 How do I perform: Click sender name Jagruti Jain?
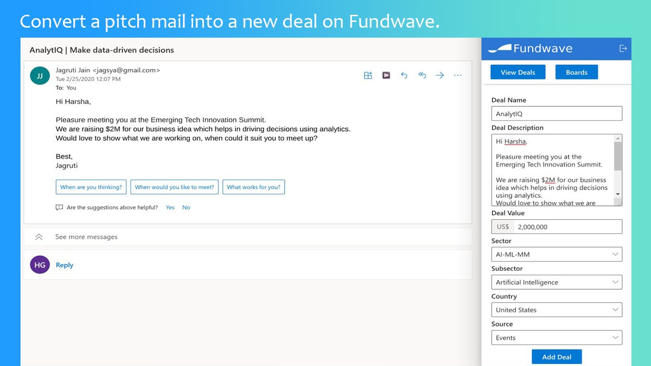pyautogui.click(x=73, y=70)
